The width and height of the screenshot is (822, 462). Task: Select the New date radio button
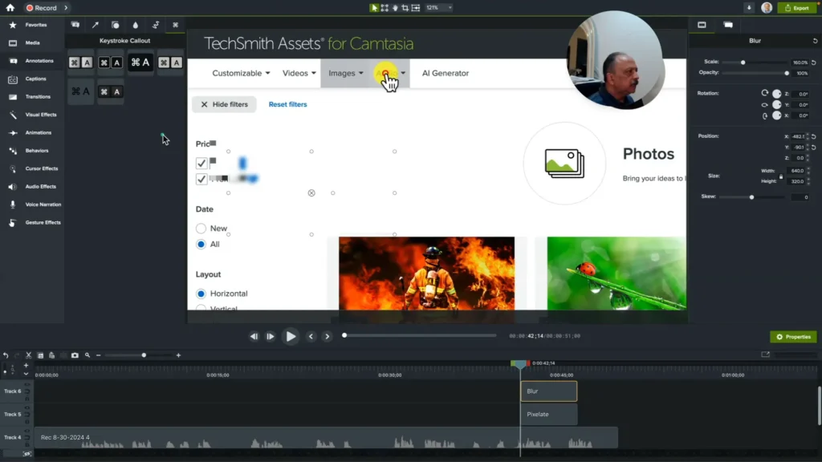click(x=201, y=229)
